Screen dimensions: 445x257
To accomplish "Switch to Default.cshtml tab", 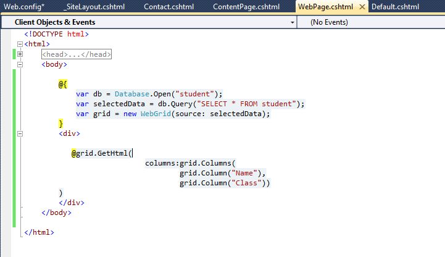I will click(396, 7).
